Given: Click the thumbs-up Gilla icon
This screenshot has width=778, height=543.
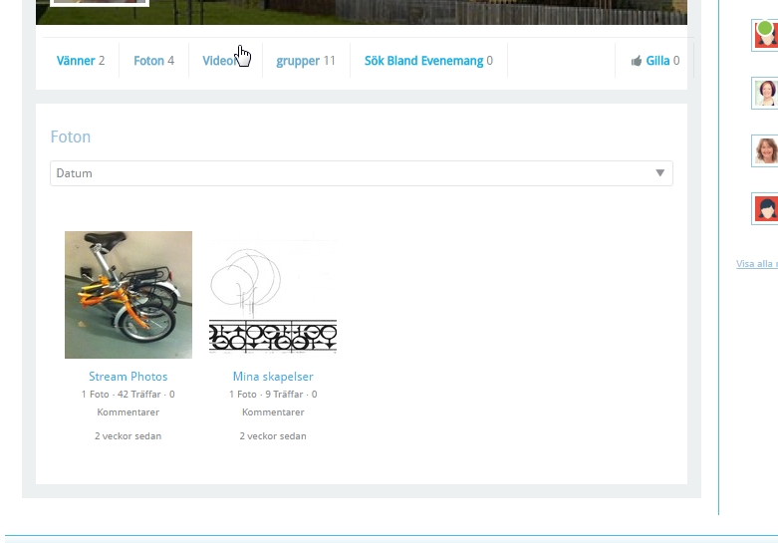Looking at the screenshot, I should click(x=637, y=61).
